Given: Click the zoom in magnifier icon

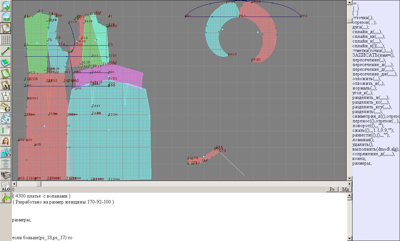Looking at the screenshot, I should coord(6,6).
